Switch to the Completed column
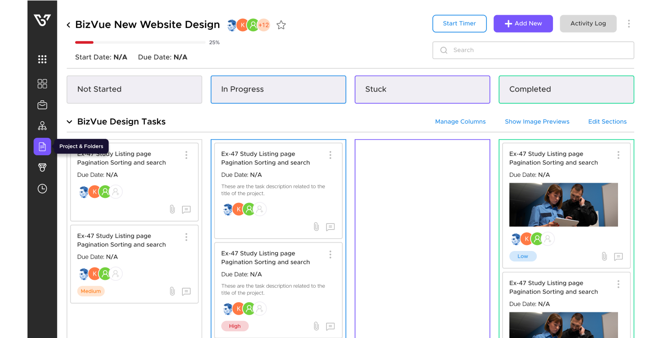The height and width of the screenshot is (338, 656). click(566, 89)
